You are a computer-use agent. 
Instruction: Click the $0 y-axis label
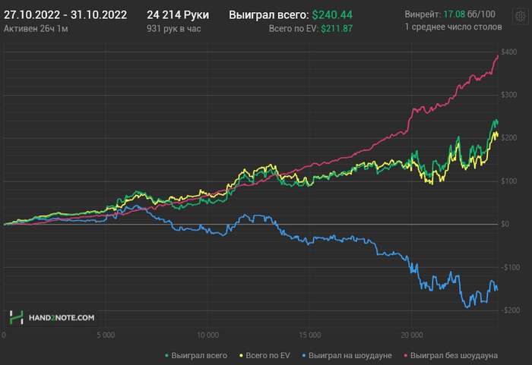[x=505, y=224]
